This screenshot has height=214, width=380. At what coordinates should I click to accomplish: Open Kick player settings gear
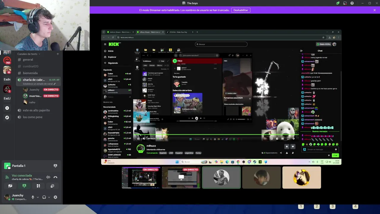point(294,139)
